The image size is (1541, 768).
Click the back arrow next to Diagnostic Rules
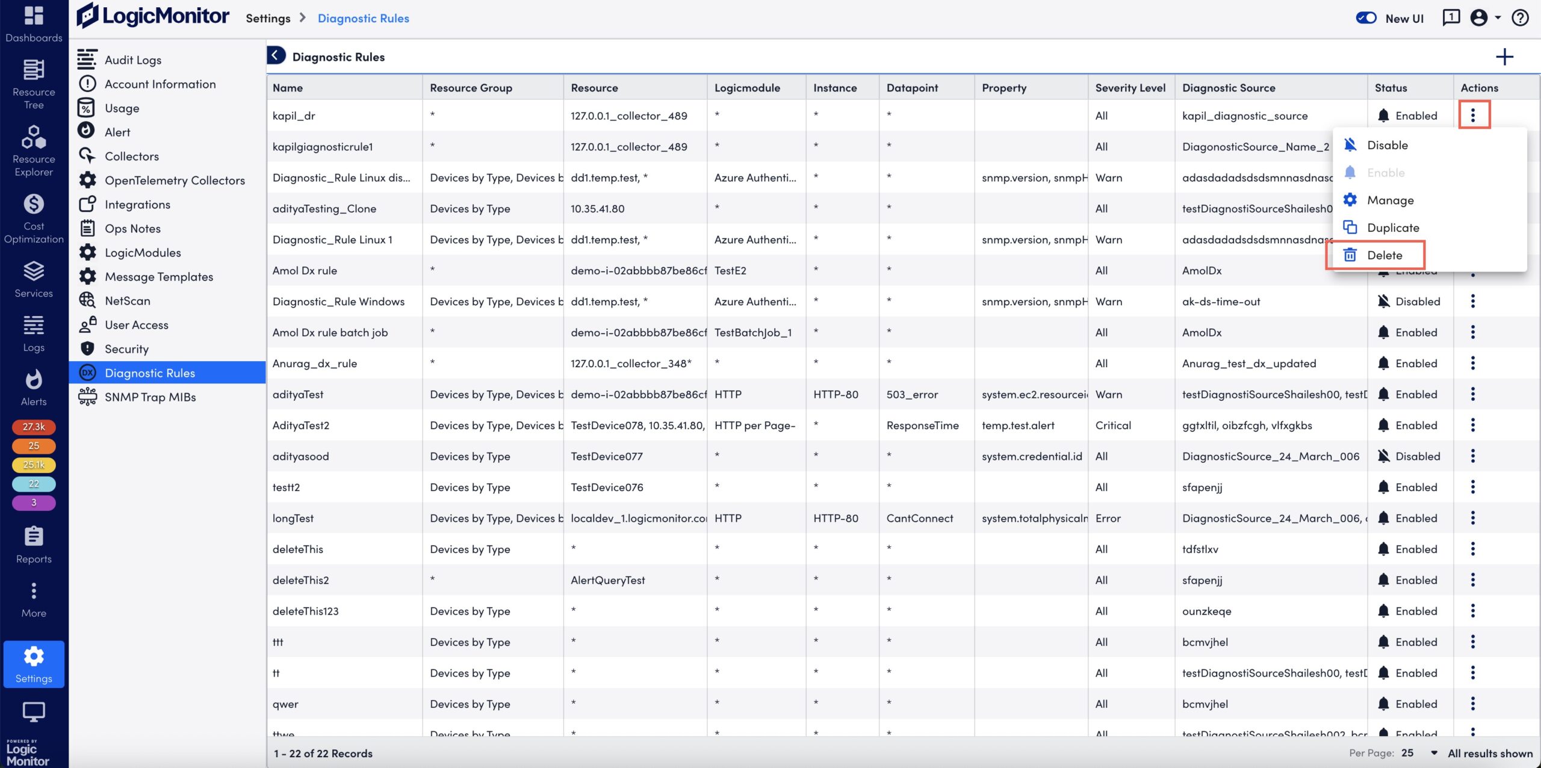coord(276,55)
